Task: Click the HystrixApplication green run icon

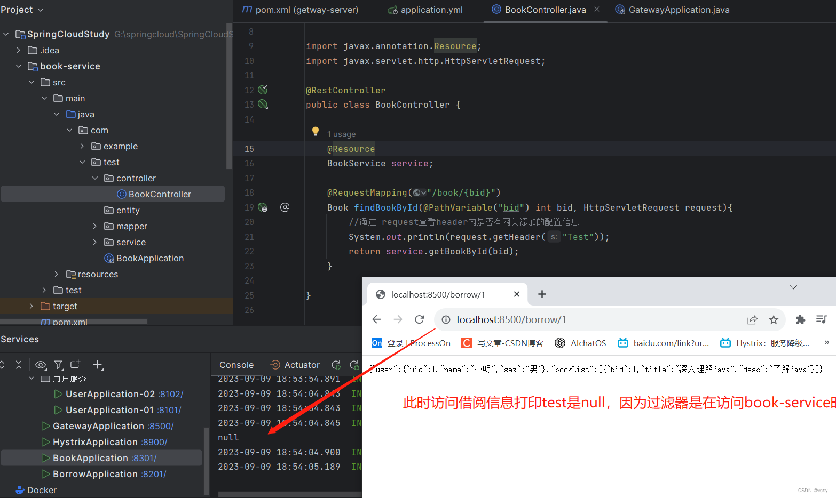Action: pyautogui.click(x=45, y=442)
